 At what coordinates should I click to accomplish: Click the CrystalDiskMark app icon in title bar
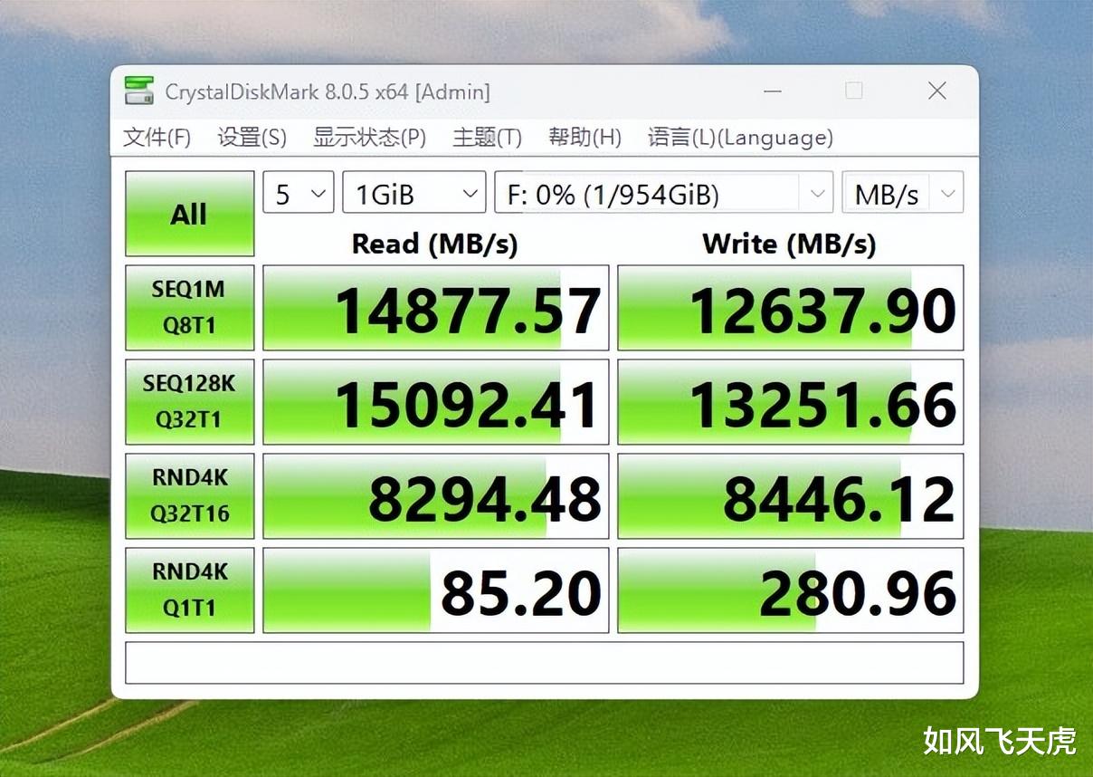coord(139,91)
